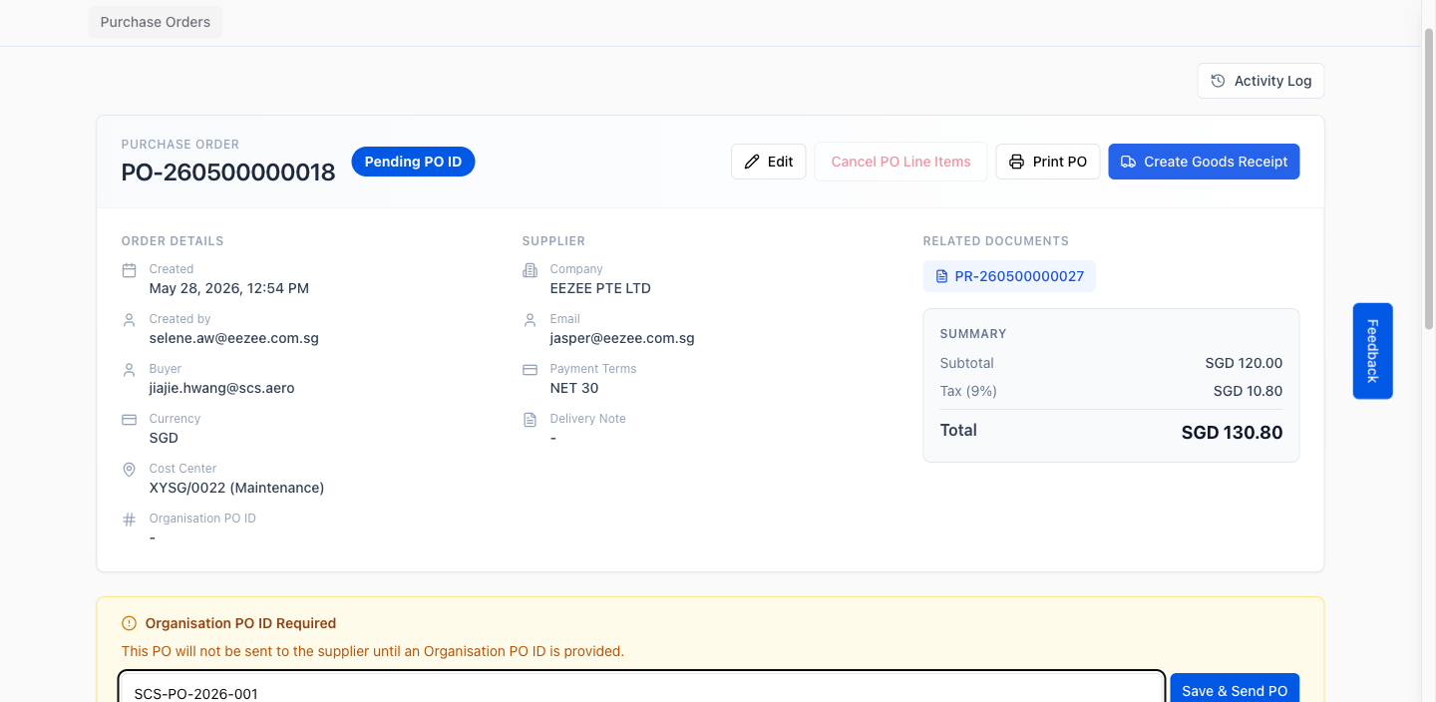Click the page vertical scrollbar
Viewport: 1436px width, 702px height.
pos(1428,179)
